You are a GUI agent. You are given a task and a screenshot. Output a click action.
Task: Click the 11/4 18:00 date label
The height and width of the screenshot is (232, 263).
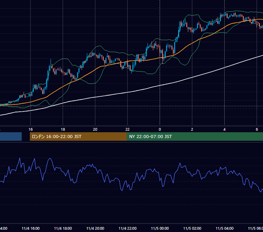63,229
